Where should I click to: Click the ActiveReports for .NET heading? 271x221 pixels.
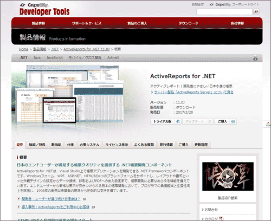183,76
